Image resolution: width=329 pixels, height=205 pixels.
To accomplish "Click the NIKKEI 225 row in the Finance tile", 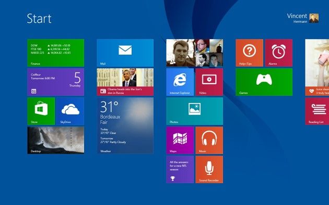I will pyautogui.click(x=51, y=53).
